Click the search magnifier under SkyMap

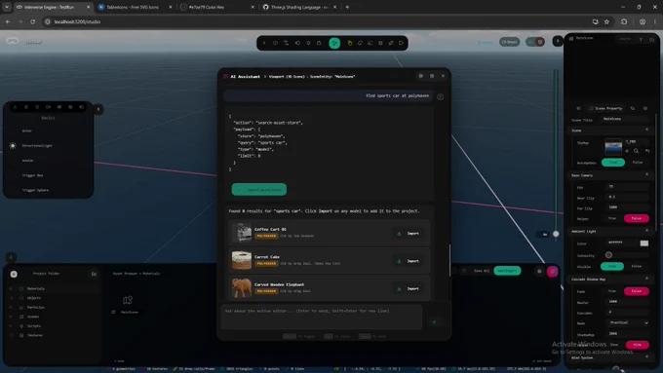[x=636, y=151]
